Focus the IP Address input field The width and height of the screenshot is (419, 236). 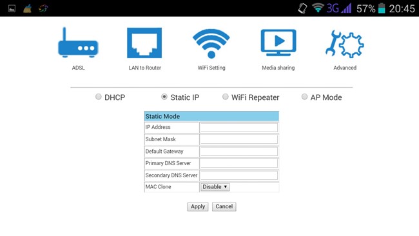coord(239,128)
